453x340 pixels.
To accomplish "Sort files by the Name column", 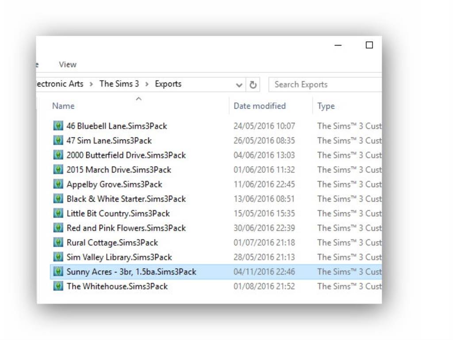I will [x=63, y=106].
